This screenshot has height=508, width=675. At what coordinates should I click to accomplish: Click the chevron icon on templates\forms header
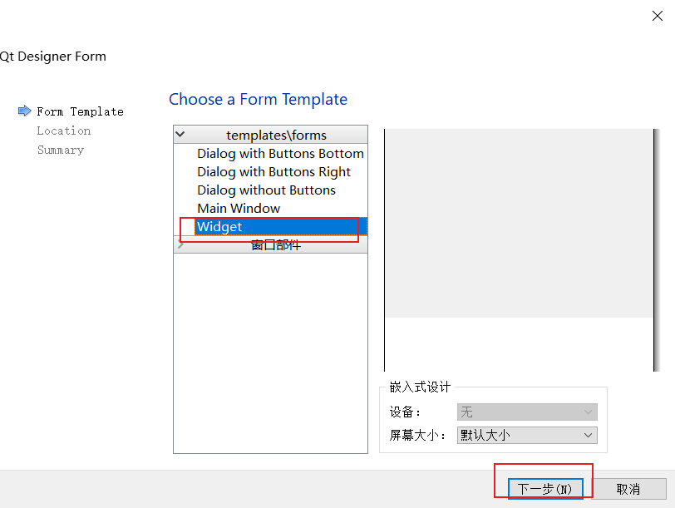click(180, 134)
